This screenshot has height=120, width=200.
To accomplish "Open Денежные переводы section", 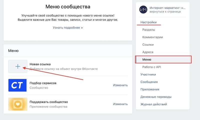I will (156, 97).
